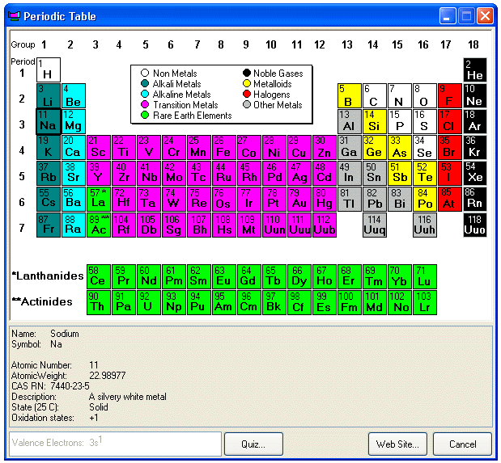Image resolution: width=501 pixels, height=463 pixels.
Task: Choose the Gold (Au) element tile
Action: pyautogui.click(x=299, y=199)
